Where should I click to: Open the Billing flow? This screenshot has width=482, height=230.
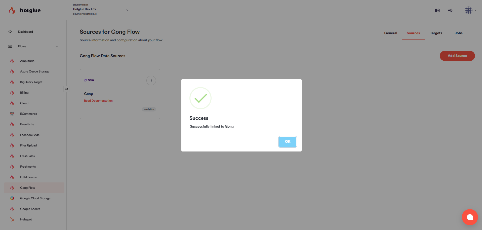pos(24,93)
